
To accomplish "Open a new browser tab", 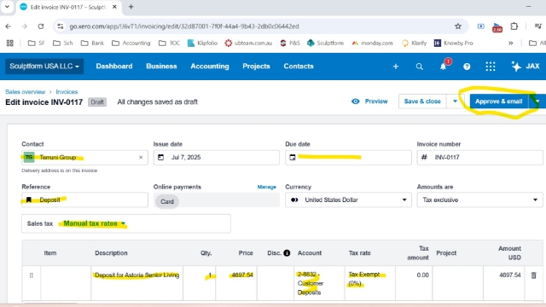I will 131,7.
